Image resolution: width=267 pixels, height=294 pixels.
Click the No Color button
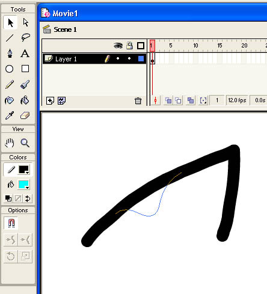18,198
